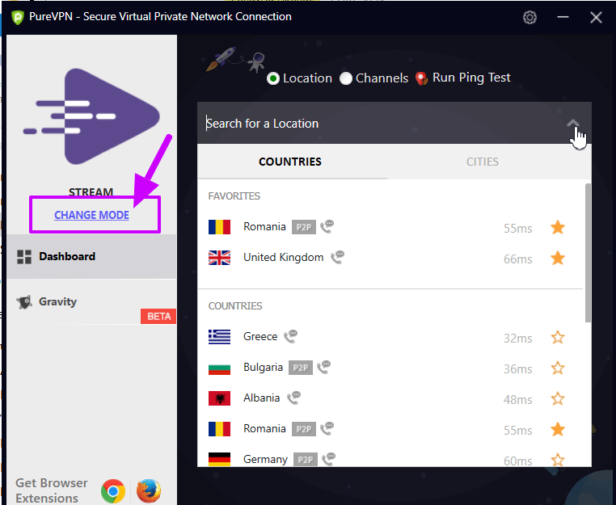Select Bulgaria from the countries list
The image size is (616, 505).
(390, 368)
